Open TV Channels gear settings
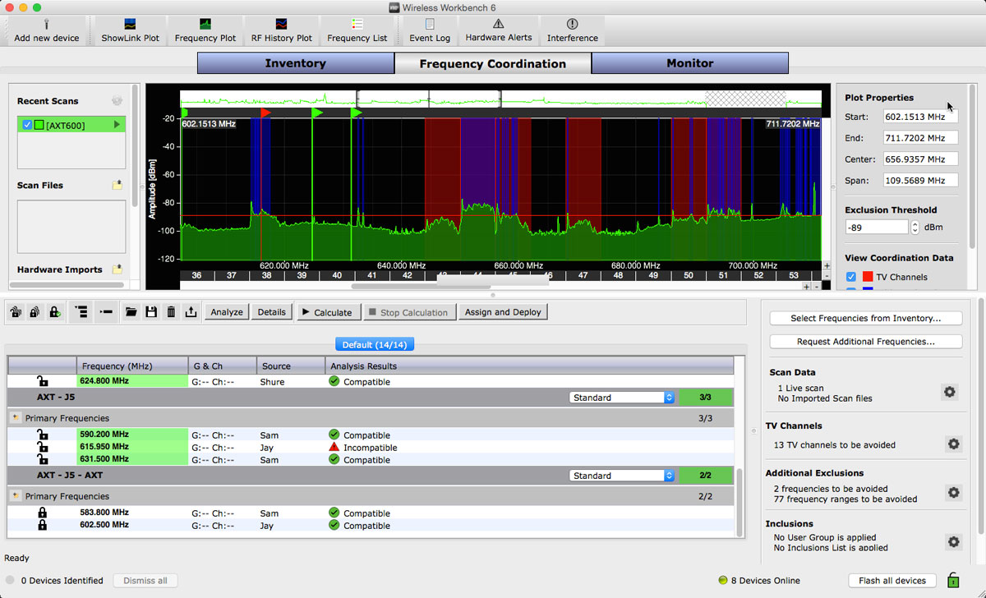Viewport: 986px width, 598px height. (953, 444)
